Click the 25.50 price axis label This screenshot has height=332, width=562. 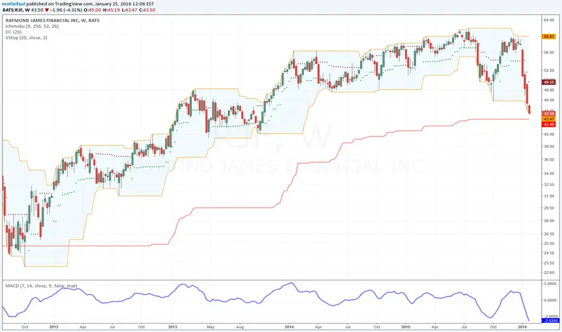[549, 243]
